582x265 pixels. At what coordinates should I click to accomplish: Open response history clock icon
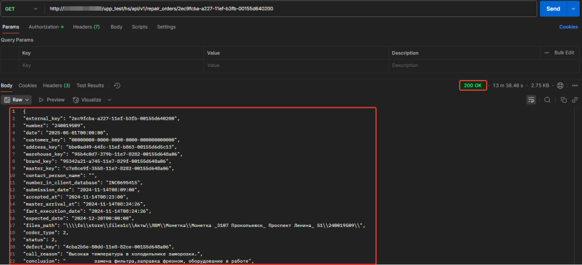tap(117, 86)
